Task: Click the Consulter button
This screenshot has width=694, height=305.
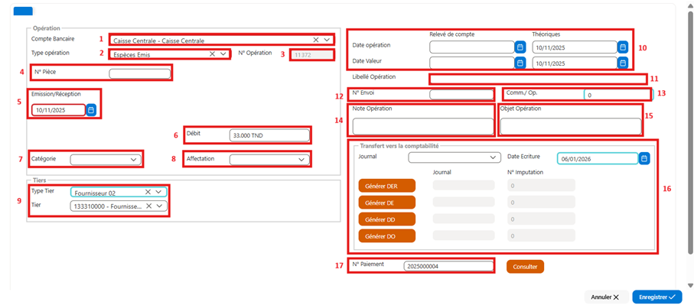Action: (x=525, y=267)
